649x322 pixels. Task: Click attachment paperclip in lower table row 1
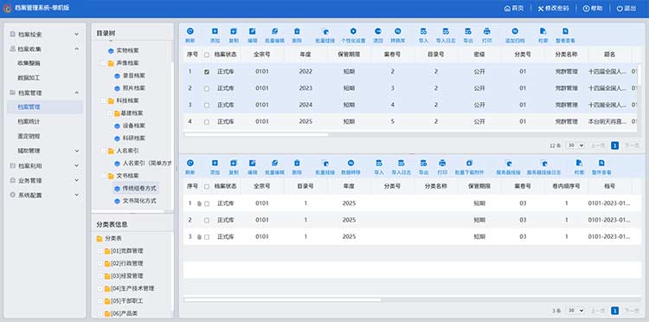pyautogui.click(x=199, y=203)
